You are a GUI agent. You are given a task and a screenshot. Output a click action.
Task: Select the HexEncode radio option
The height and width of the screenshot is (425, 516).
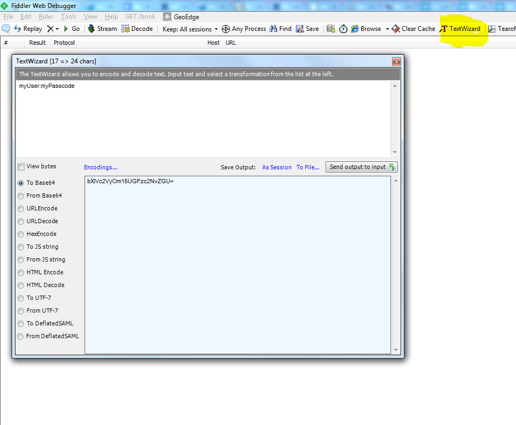click(x=21, y=234)
